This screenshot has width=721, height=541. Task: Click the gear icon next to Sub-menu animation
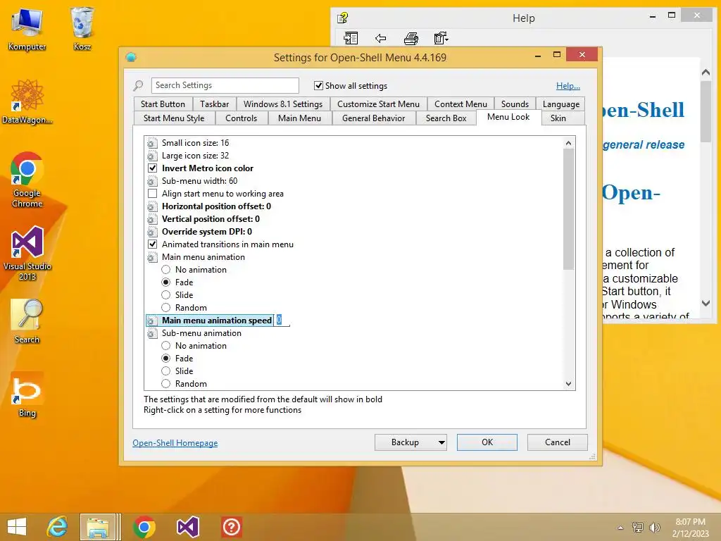pyautogui.click(x=152, y=333)
